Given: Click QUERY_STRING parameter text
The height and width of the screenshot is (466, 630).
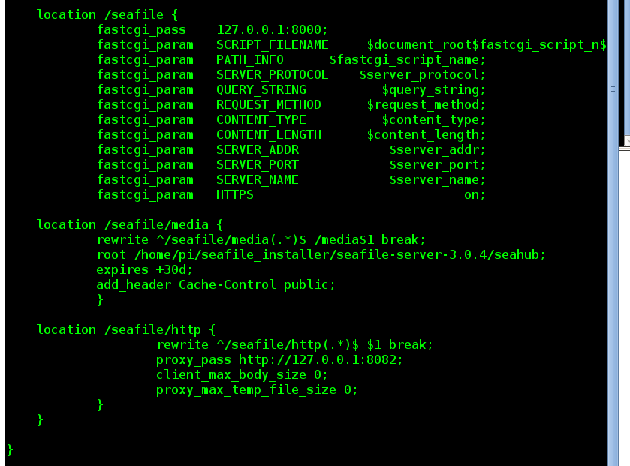Looking at the screenshot, I should pyautogui.click(x=261, y=90).
